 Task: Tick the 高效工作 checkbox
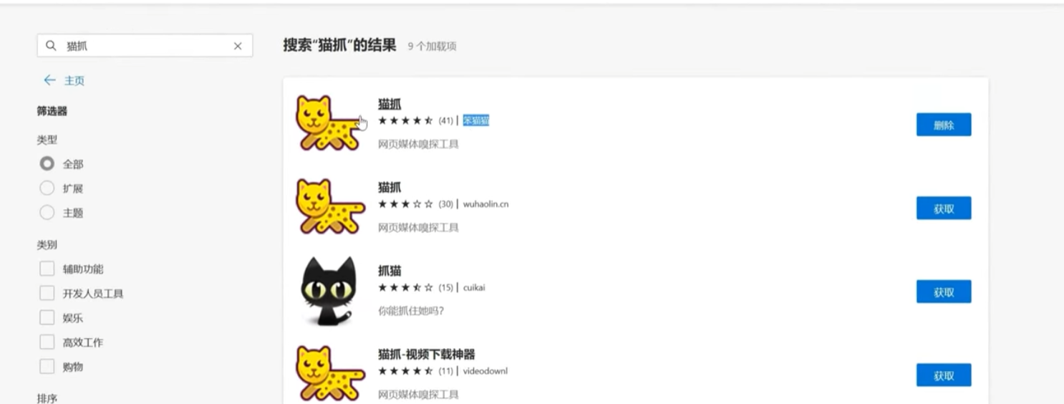[47, 342]
